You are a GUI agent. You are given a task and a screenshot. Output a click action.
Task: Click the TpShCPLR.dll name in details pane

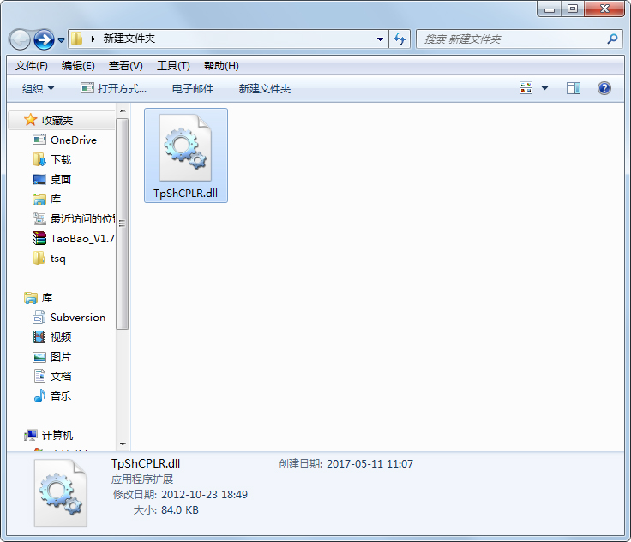click(146, 463)
